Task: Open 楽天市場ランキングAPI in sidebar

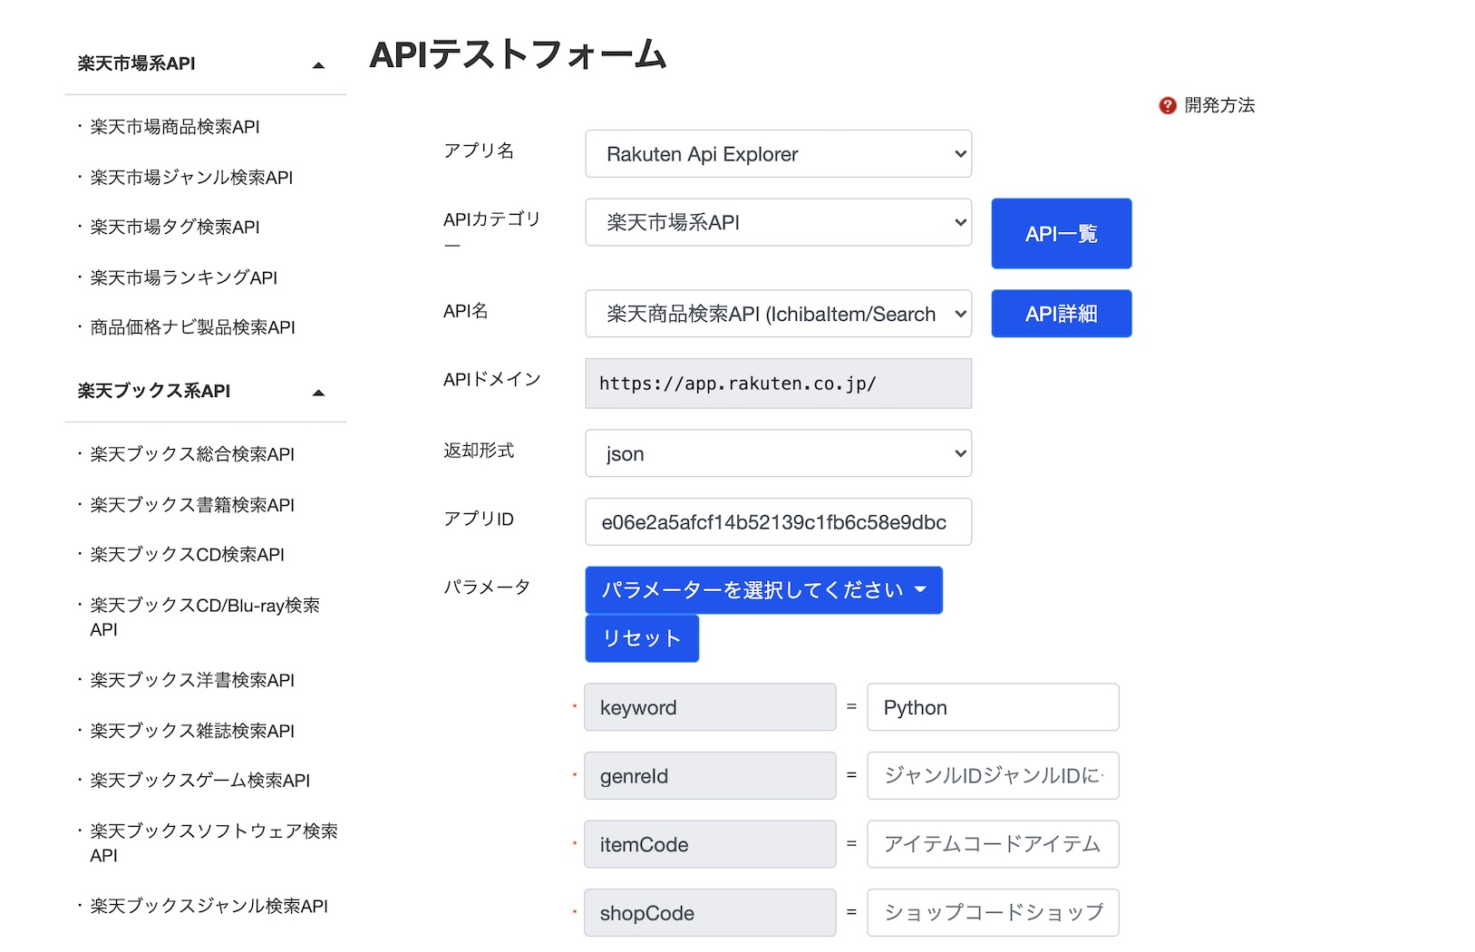Action: coord(183,277)
